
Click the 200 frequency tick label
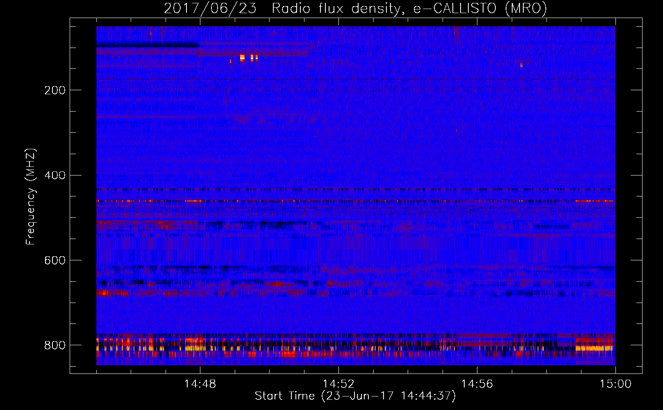tap(55, 90)
